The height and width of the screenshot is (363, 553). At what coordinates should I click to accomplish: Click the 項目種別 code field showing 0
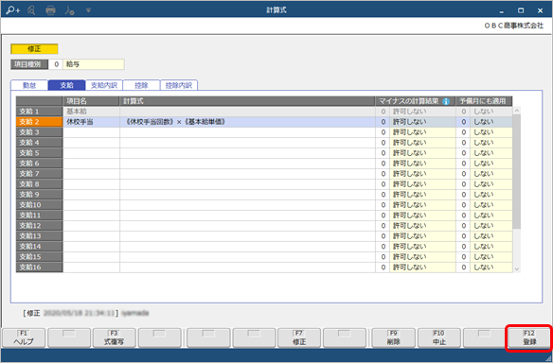pos(56,64)
